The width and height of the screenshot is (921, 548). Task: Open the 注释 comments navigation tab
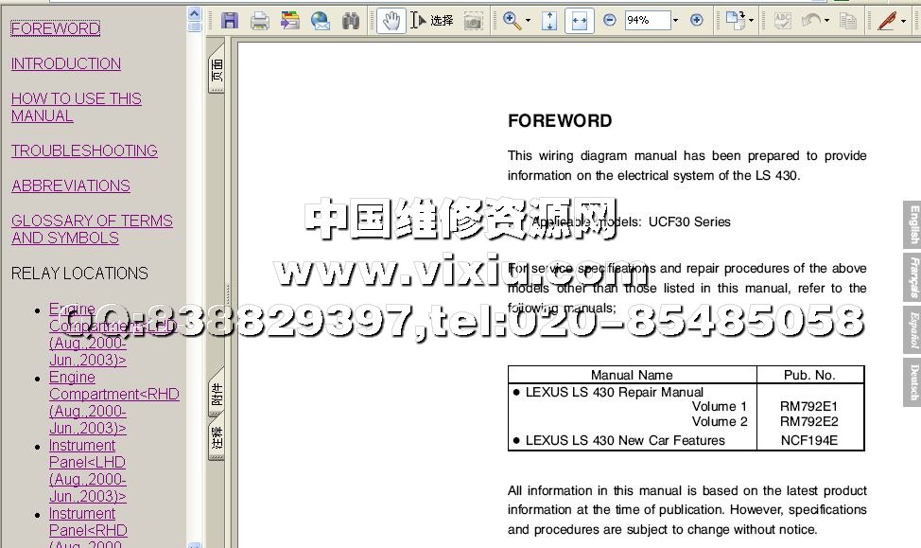(x=217, y=437)
